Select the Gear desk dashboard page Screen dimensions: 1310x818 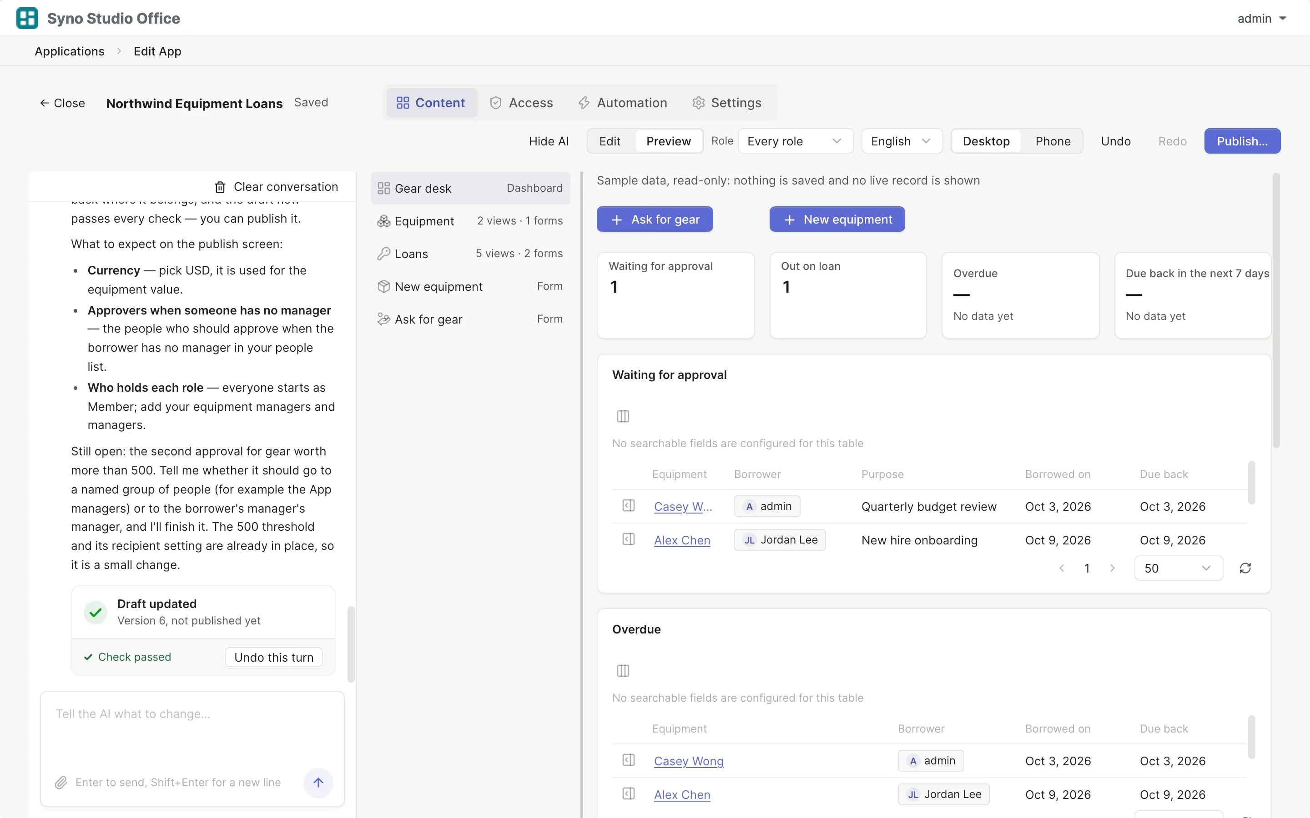tap(470, 188)
